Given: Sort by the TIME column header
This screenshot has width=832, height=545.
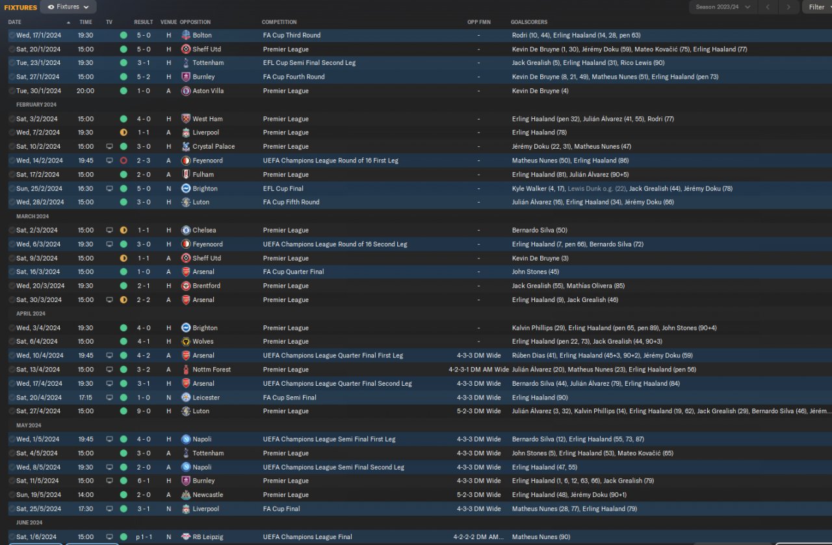Looking at the screenshot, I should point(86,22).
